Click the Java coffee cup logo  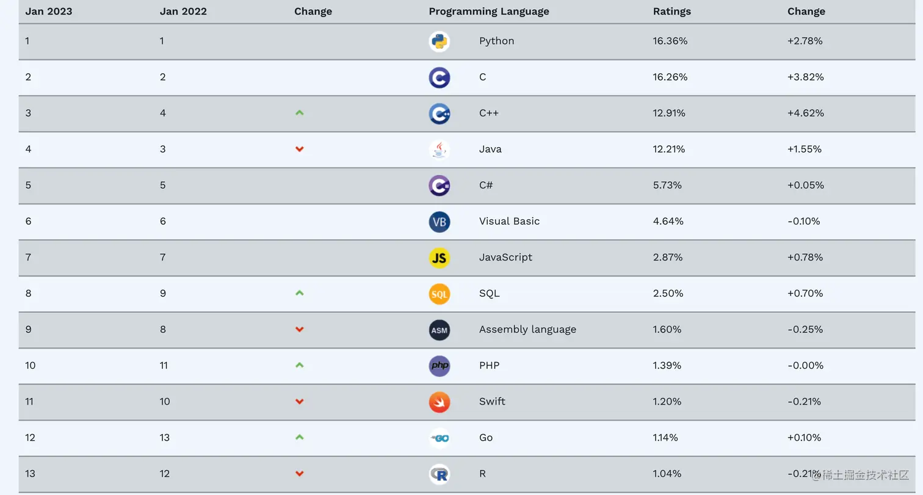[439, 150]
